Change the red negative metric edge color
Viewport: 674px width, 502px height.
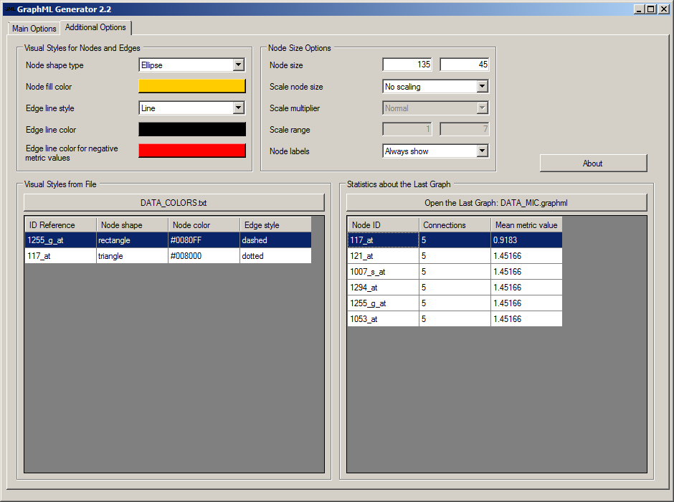pos(192,151)
